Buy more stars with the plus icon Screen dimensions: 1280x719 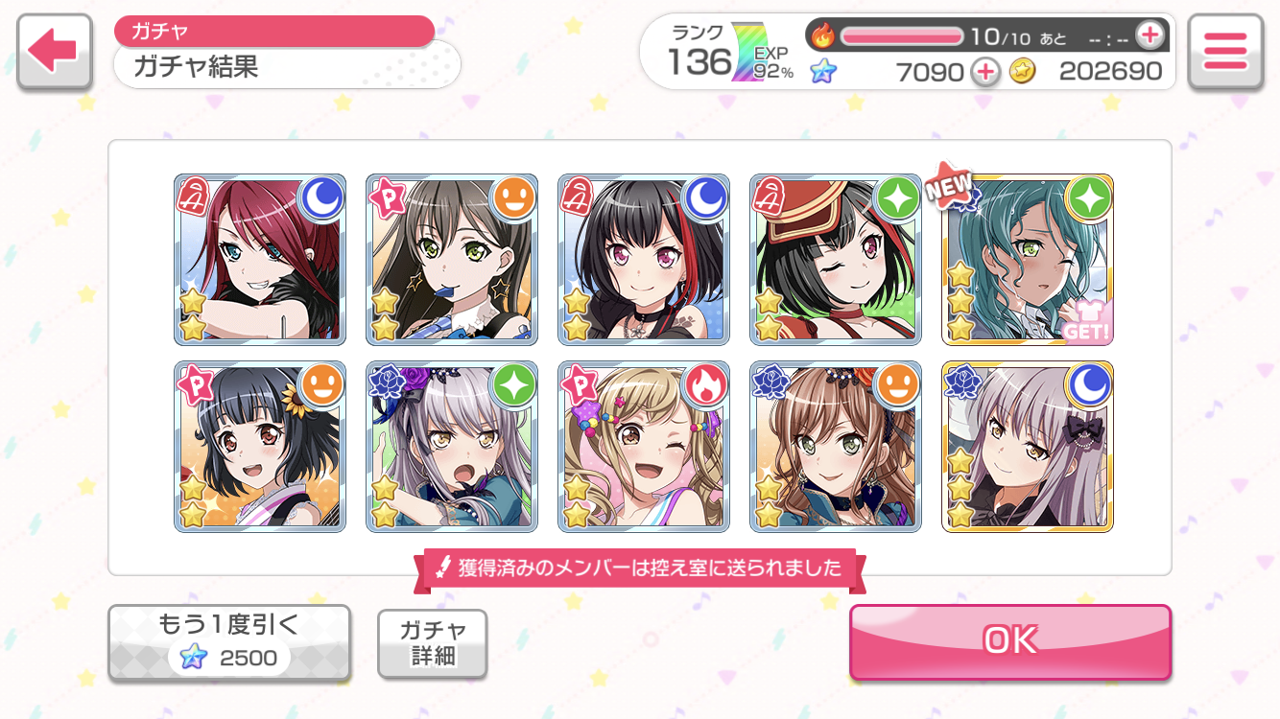985,71
